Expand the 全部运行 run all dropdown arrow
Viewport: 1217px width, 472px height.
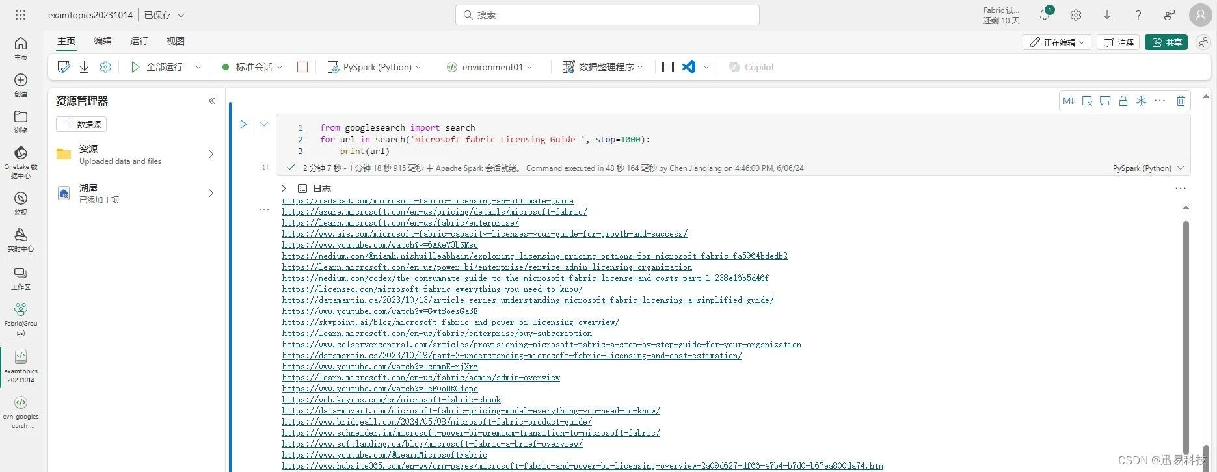click(x=198, y=67)
